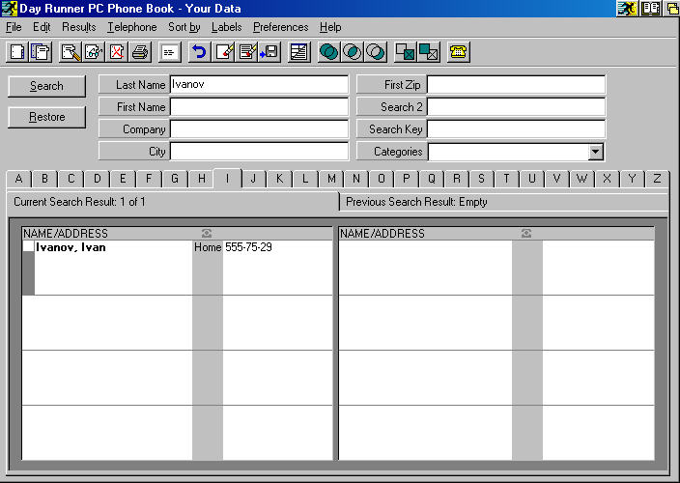
Task: Click Day Runner app icon in title bar
Action: 9,9
